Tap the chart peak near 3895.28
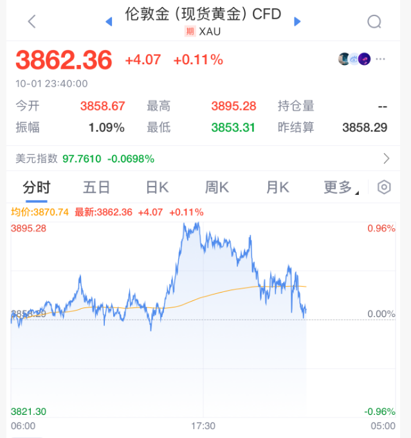 click(x=196, y=224)
